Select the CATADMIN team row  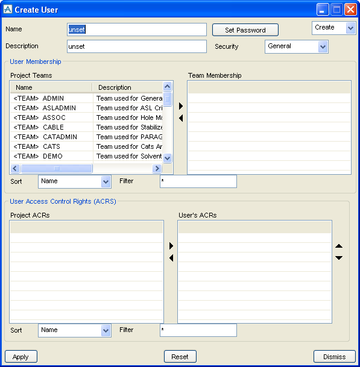(x=86, y=137)
